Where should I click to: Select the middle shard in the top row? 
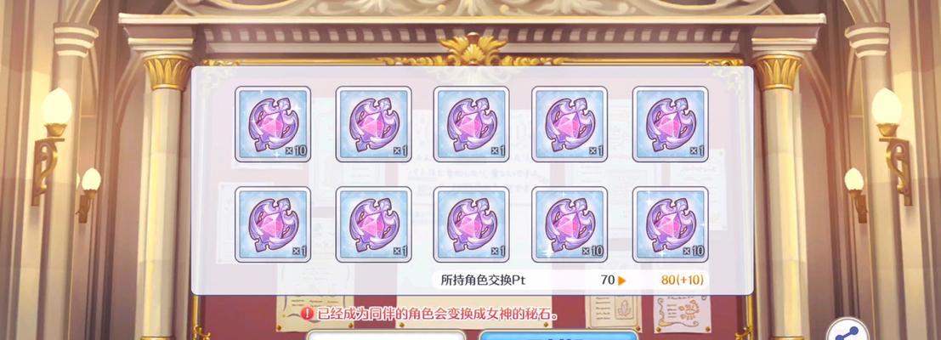(x=471, y=124)
